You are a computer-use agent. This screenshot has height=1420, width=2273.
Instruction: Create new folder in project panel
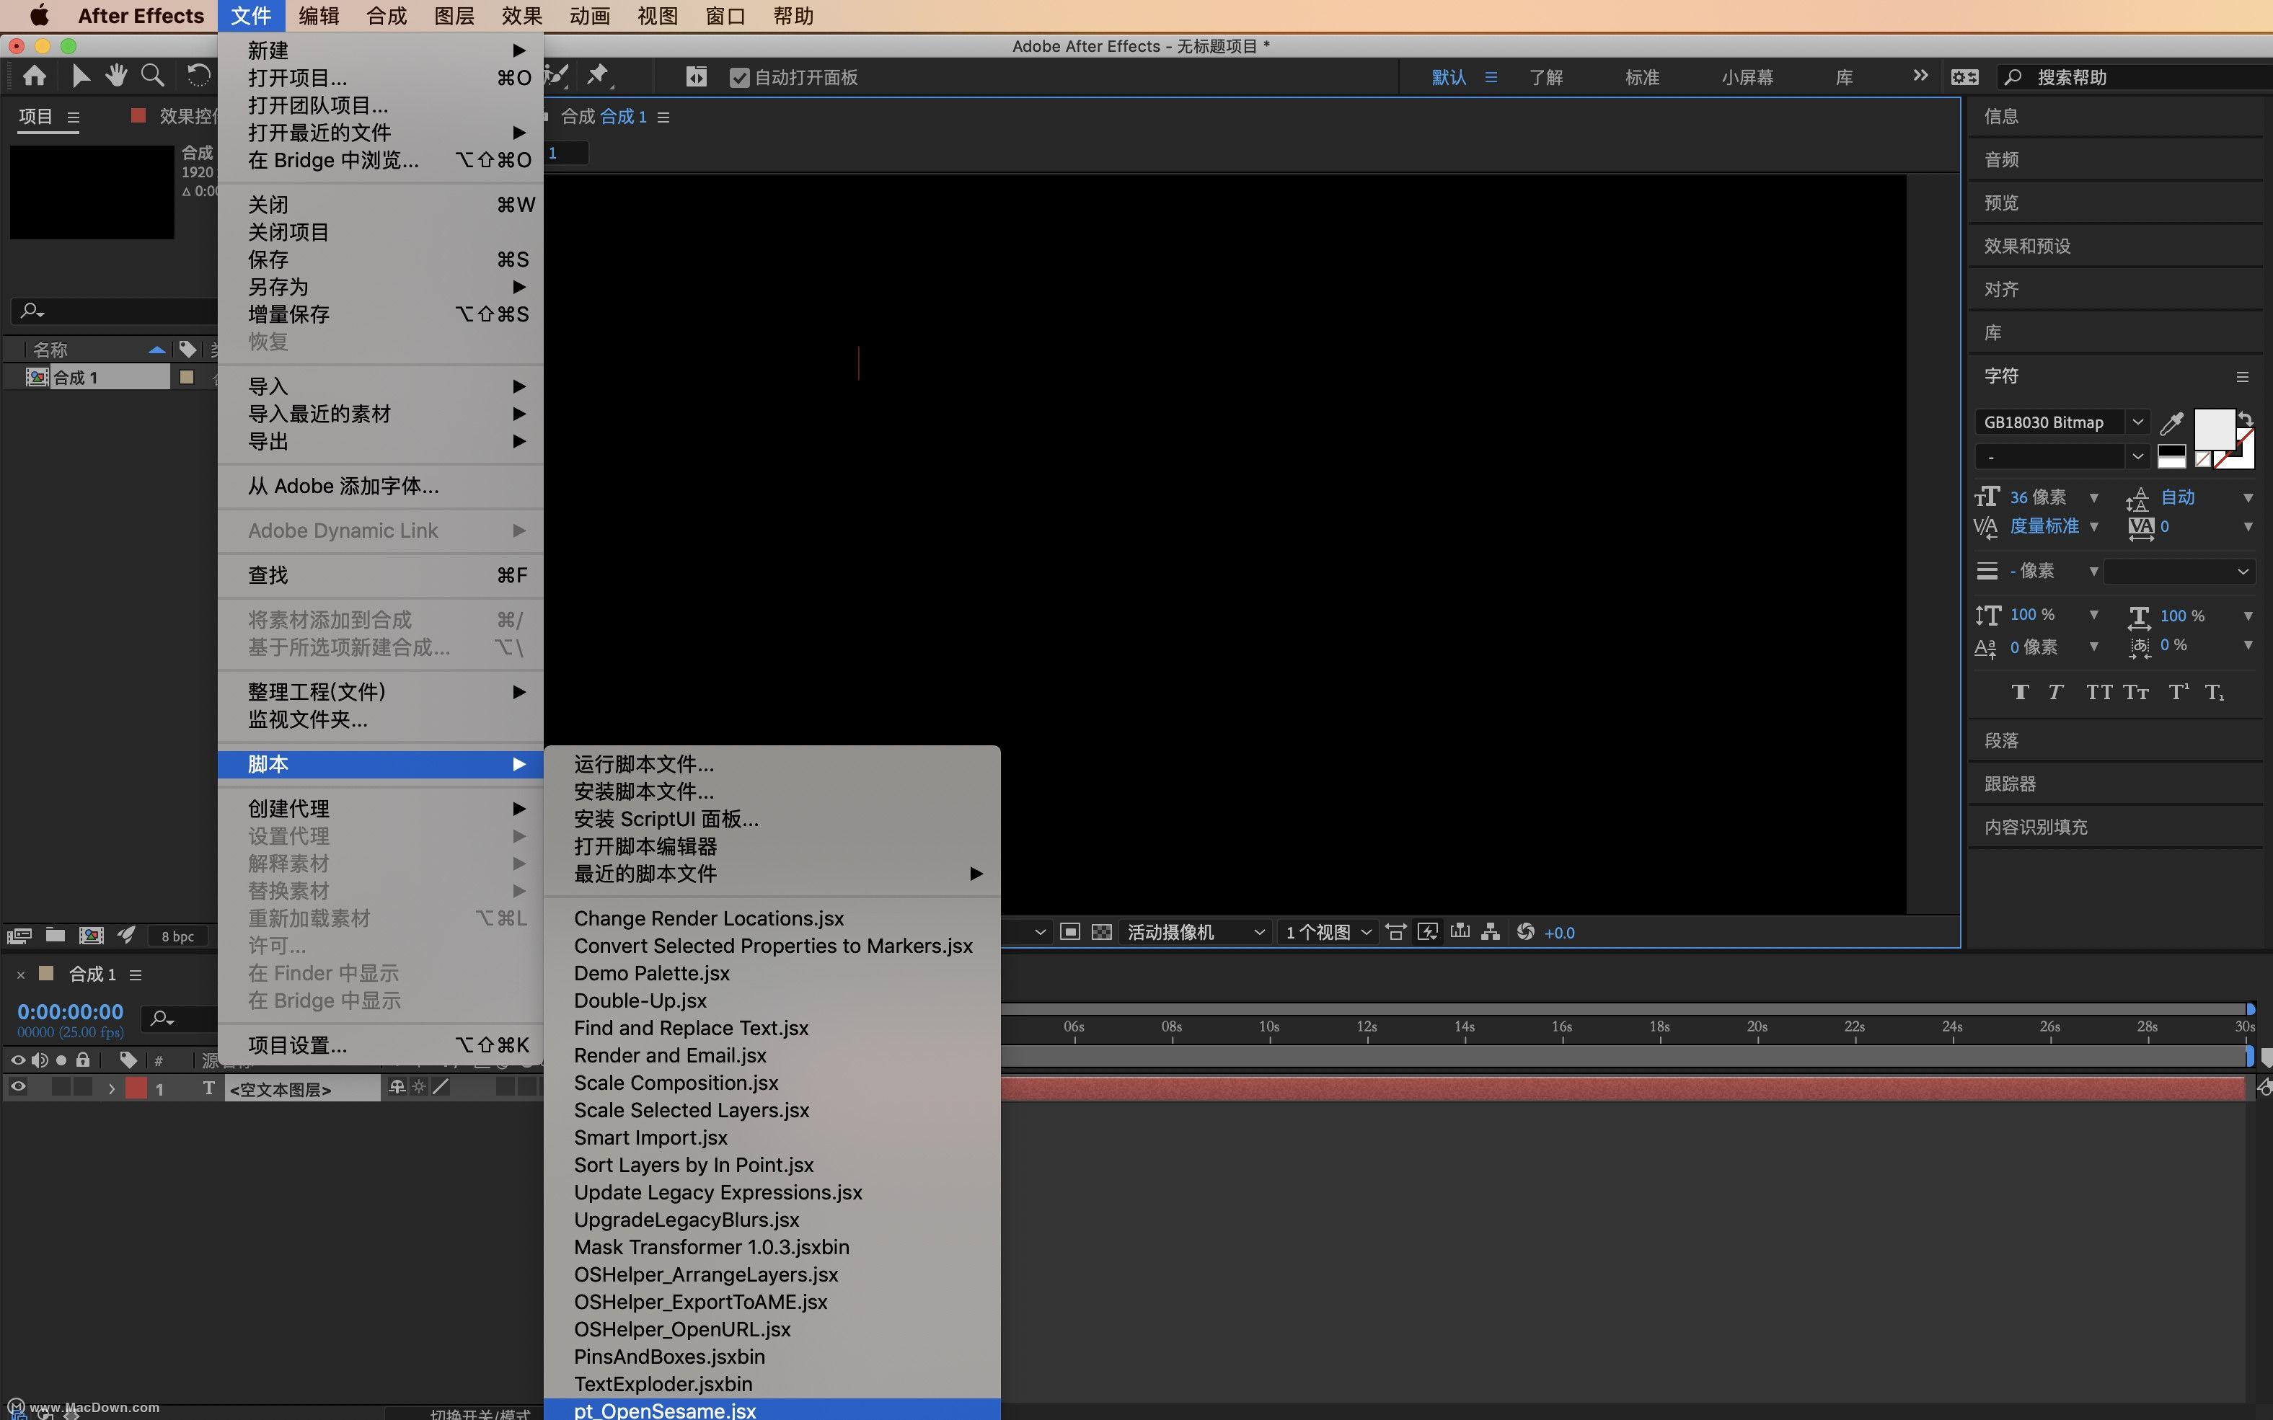point(56,936)
